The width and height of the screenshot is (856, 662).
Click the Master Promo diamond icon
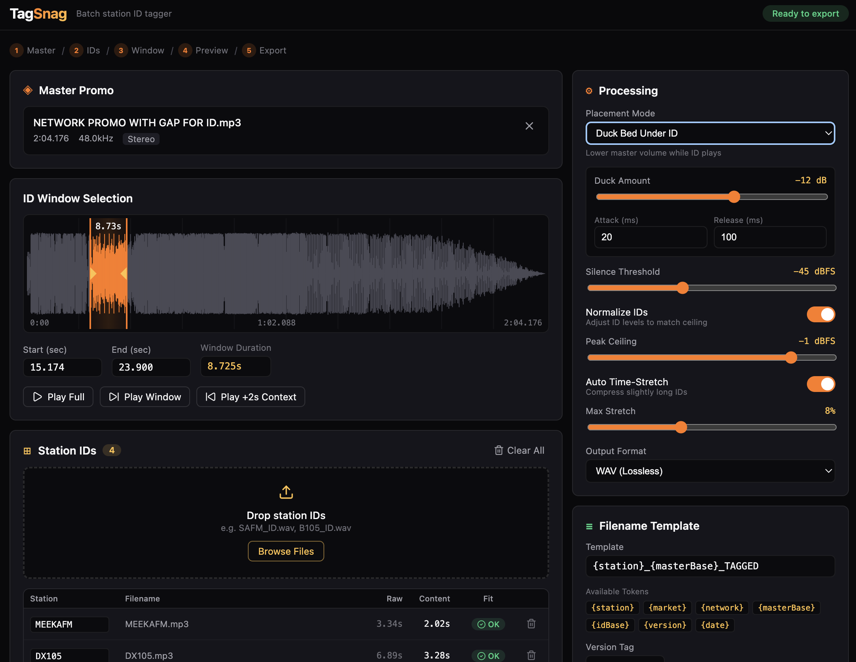[x=28, y=90]
